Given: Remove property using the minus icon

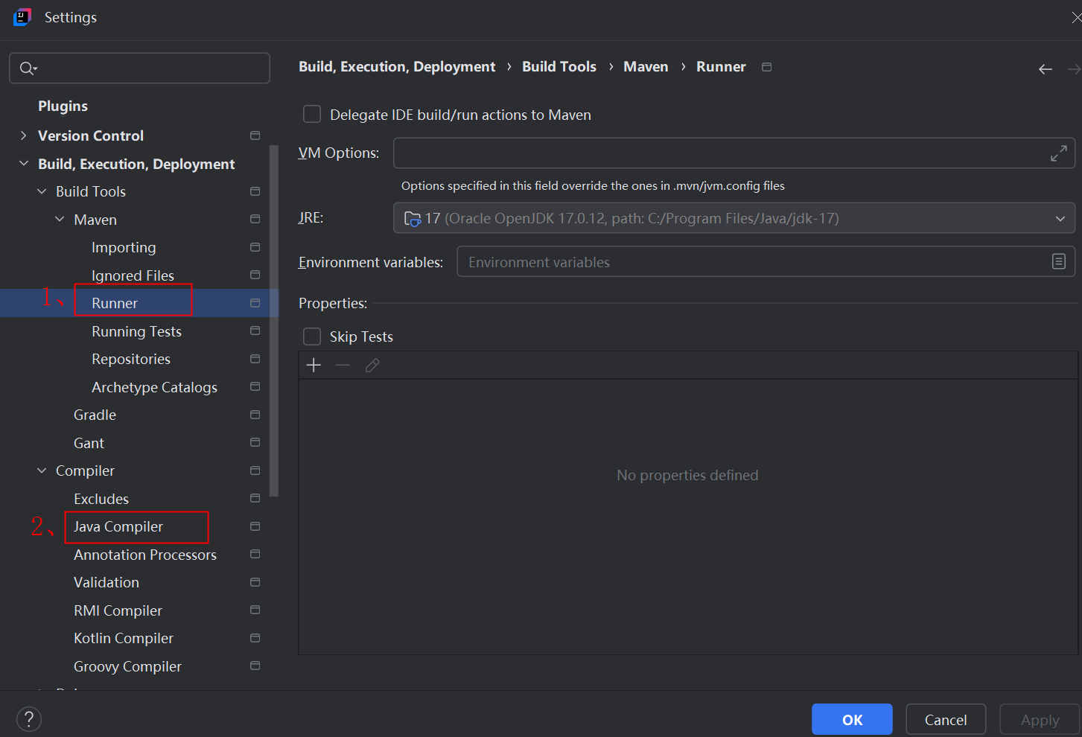Looking at the screenshot, I should click(343, 365).
